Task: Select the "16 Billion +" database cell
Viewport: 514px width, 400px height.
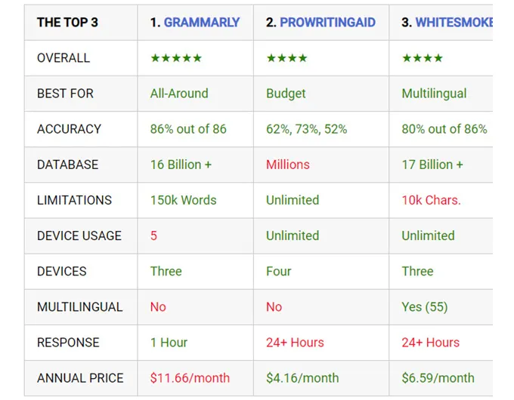Action: (x=181, y=165)
